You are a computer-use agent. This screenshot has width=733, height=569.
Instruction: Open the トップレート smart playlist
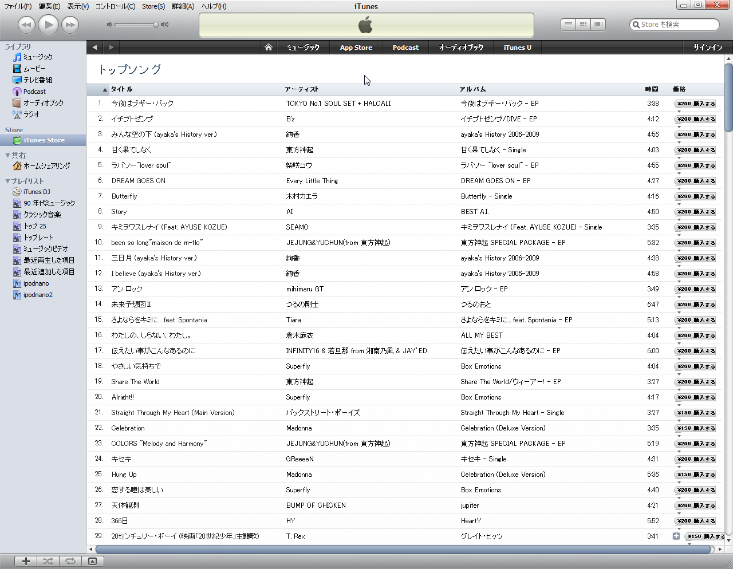tap(38, 238)
